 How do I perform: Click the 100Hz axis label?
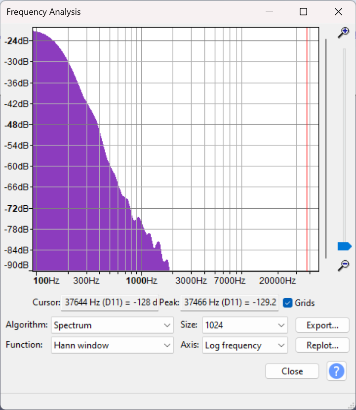[x=46, y=280]
